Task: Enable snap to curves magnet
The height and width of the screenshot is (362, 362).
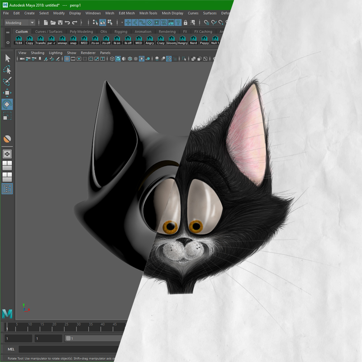Action: (214, 22)
